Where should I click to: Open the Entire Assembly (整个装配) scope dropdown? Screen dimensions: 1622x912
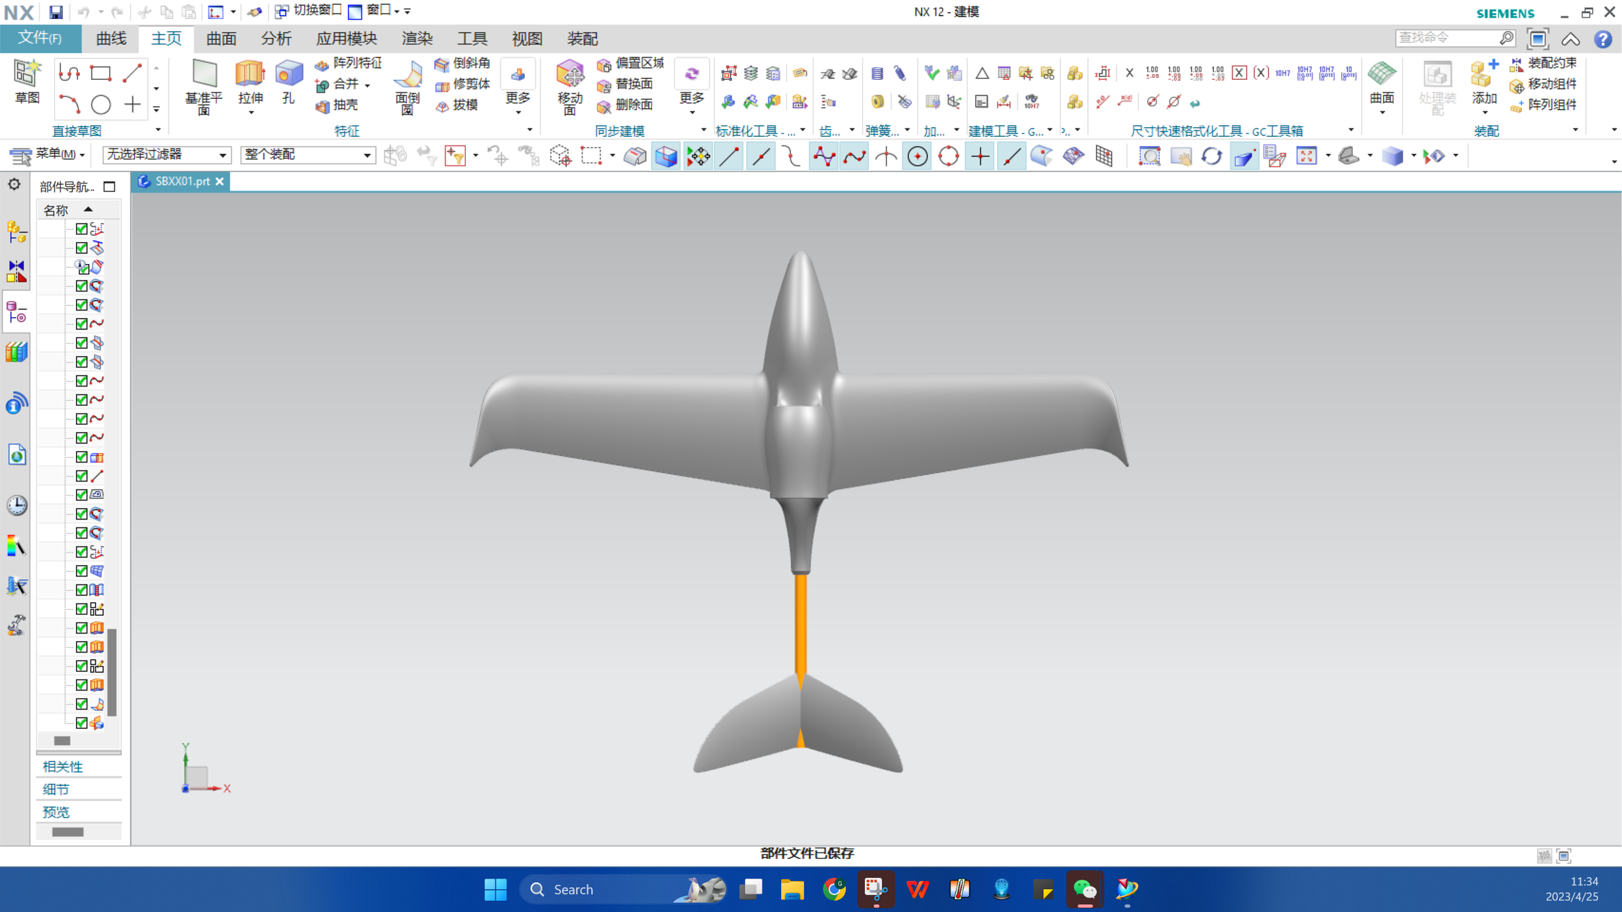(x=308, y=154)
